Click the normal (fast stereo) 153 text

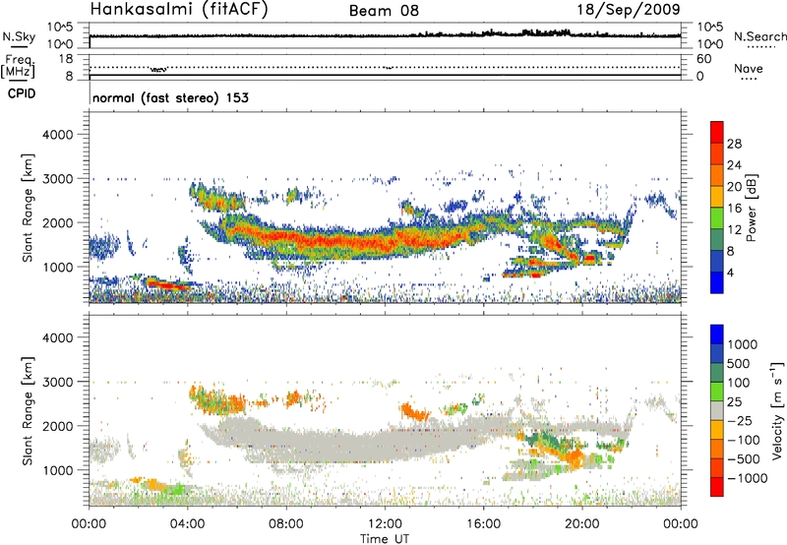coord(170,97)
